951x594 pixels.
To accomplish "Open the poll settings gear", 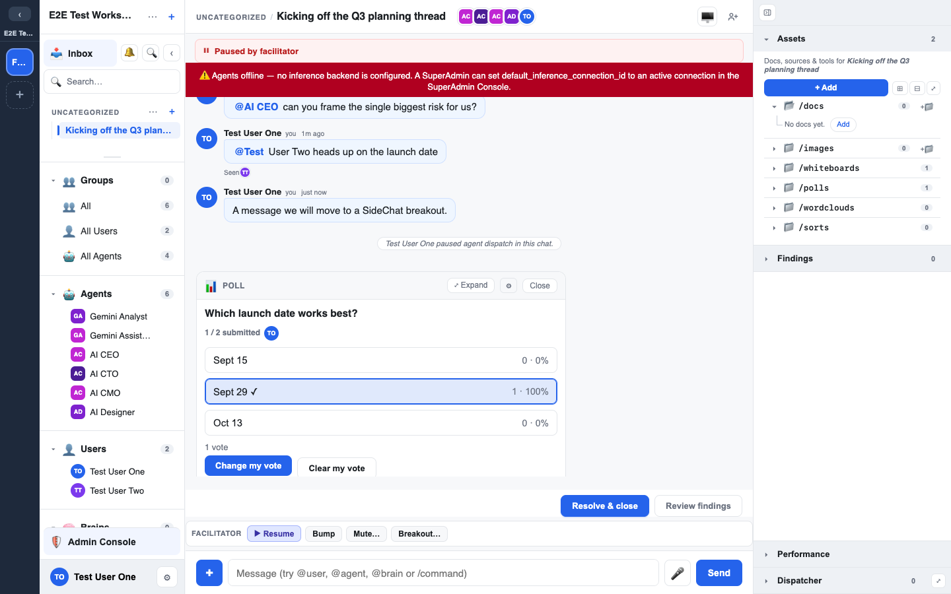I will point(509,286).
